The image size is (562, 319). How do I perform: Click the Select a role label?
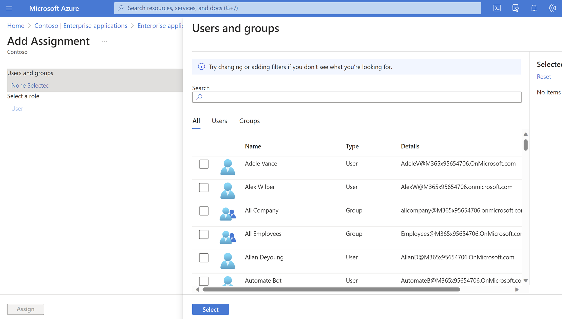(23, 96)
